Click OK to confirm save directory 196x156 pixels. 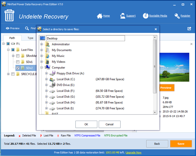pos(86,124)
